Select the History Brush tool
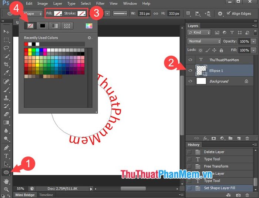The width and height of the screenshot is (259, 198). (6, 106)
